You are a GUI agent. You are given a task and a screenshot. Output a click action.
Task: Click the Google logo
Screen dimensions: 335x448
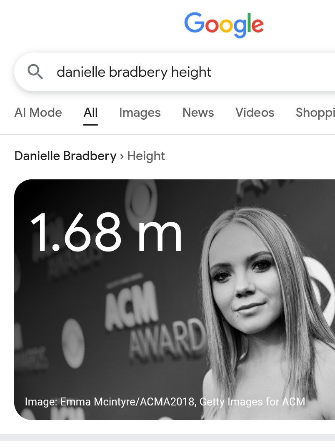(x=224, y=25)
